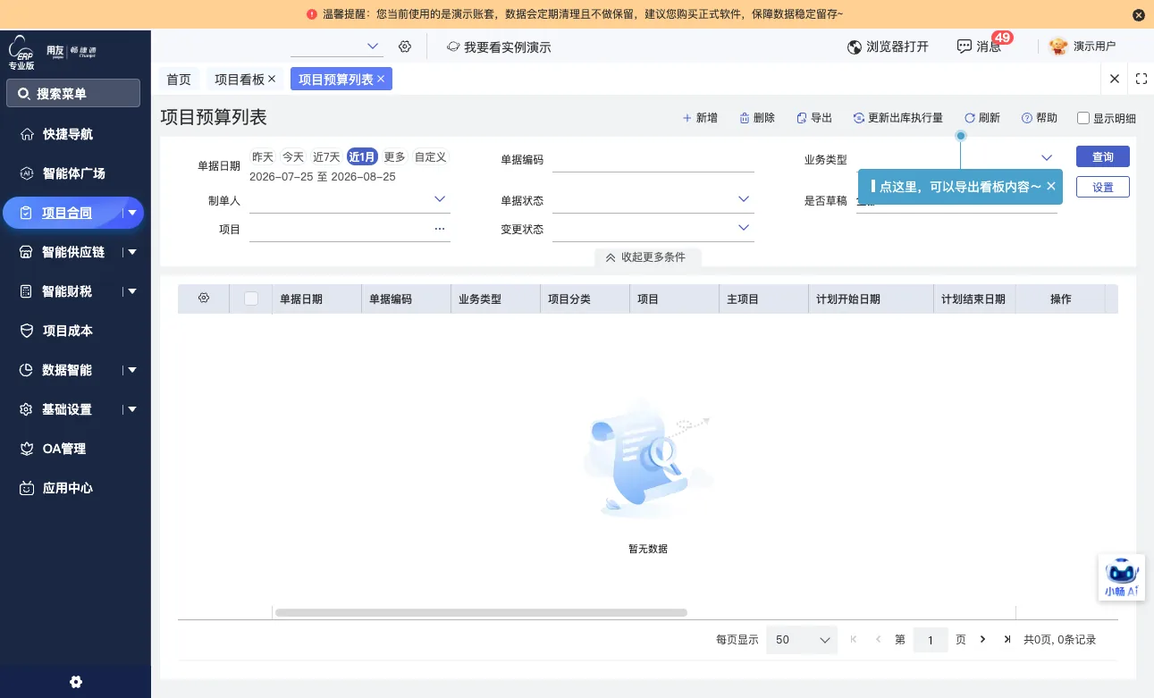Select the 近7天 date filter

click(326, 156)
